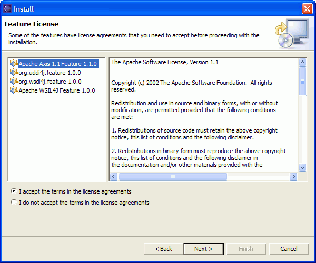Proceed with the Next button
The width and height of the screenshot is (316, 263).
click(203, 249)
